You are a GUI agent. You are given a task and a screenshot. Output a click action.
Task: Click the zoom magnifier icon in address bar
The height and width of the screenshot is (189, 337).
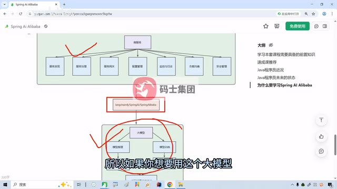(306, 14)
